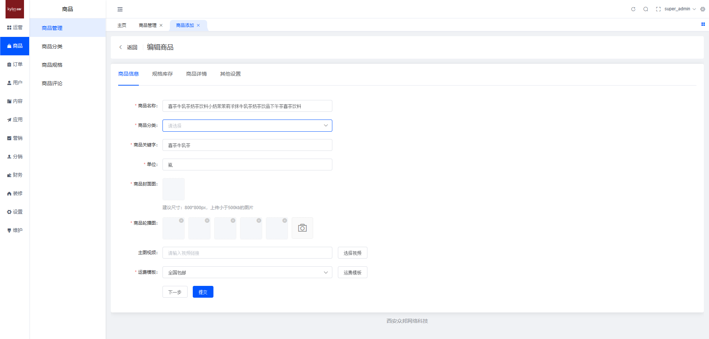Click the camera icon to add carousel image

[302, 228]
